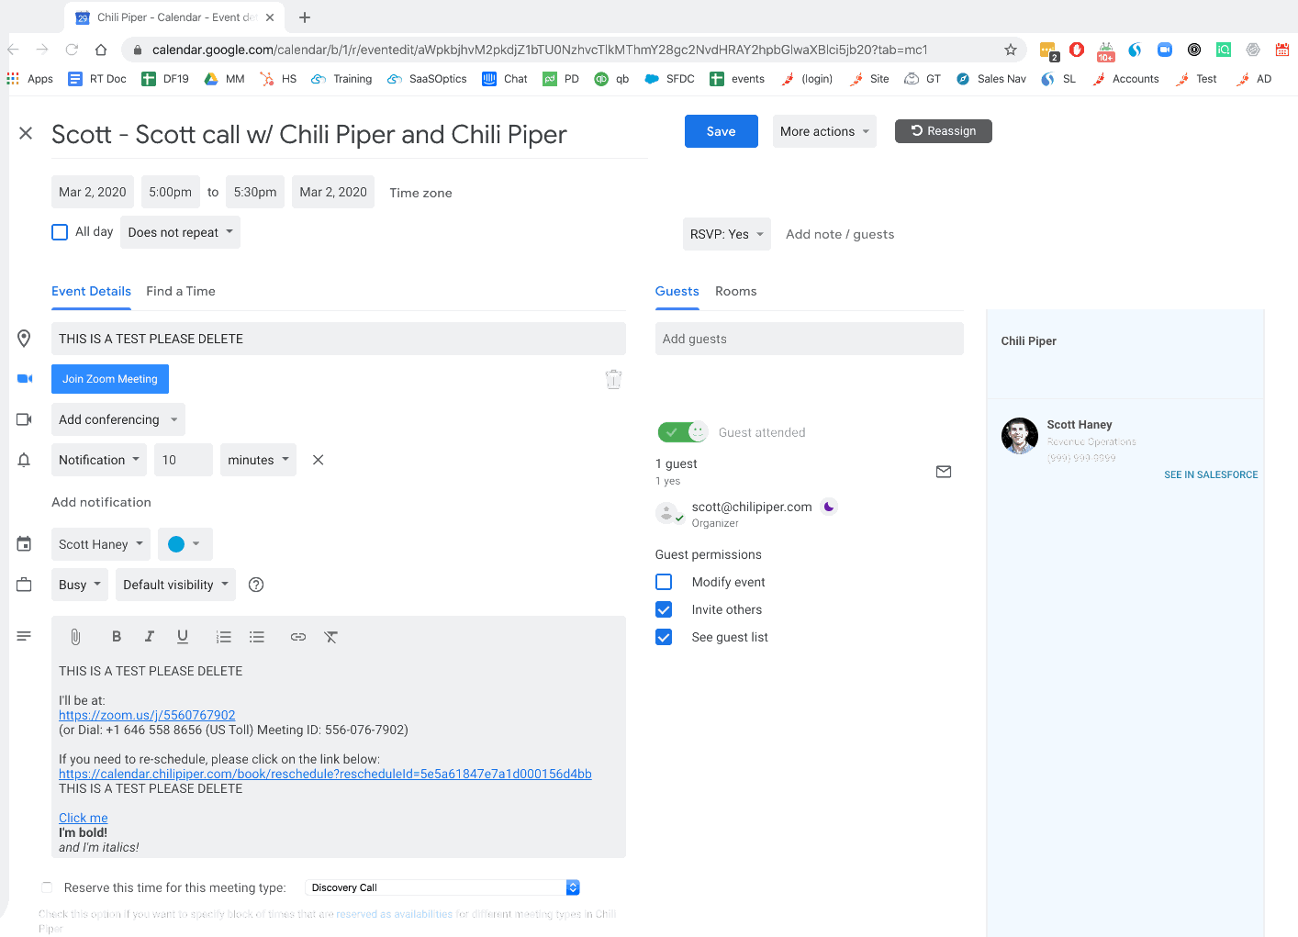
Task: Open the Chili Piper reschedule link
Action: click(x=325, y=774)
